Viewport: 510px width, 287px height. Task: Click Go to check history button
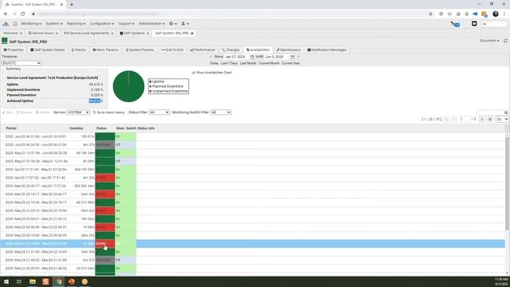tap(108, 112)
